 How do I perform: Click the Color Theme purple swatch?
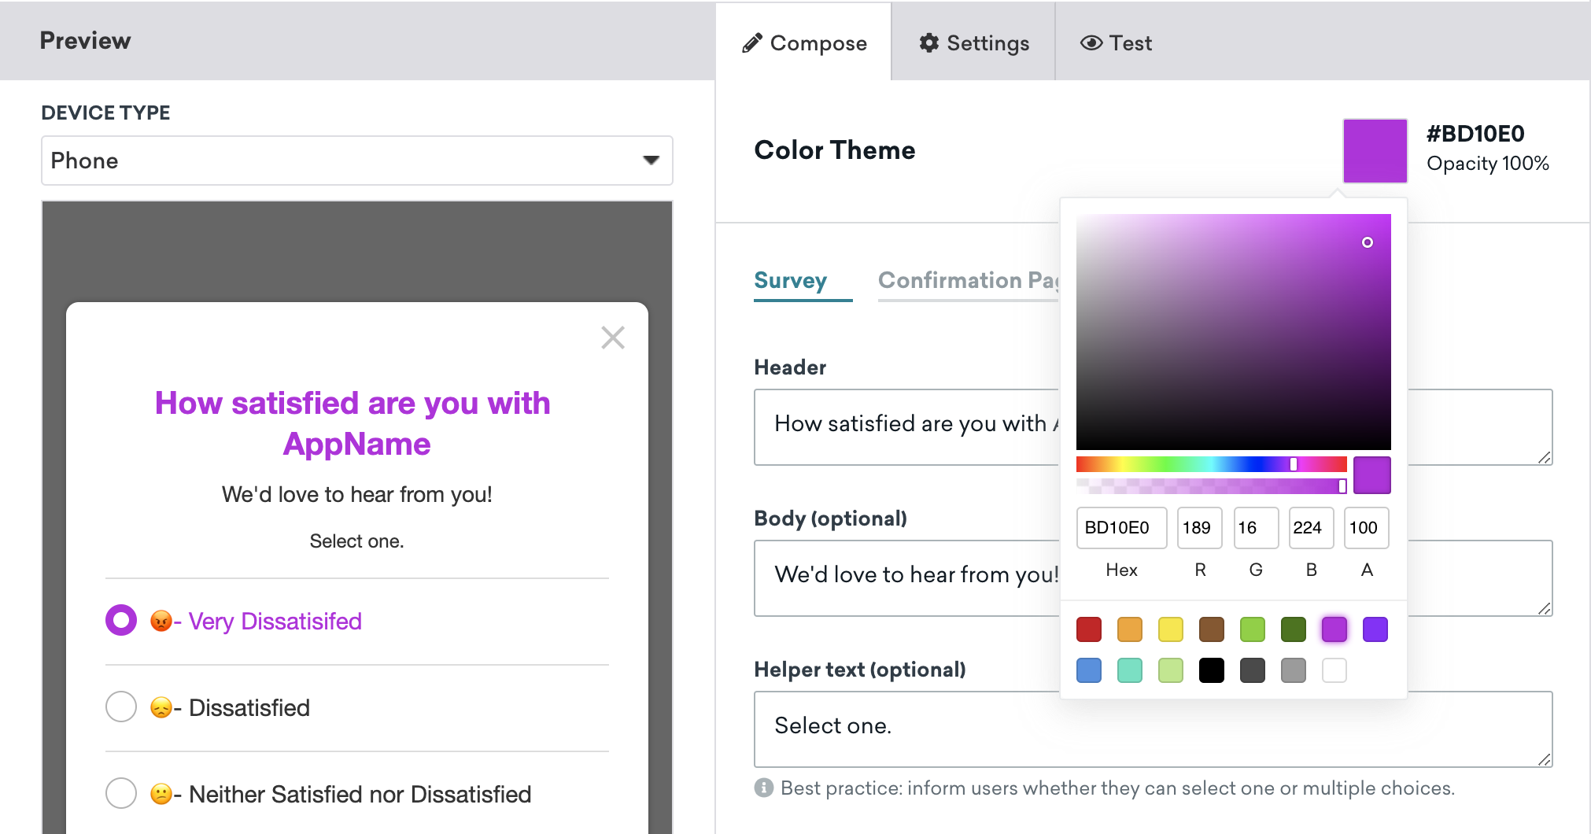pyautogui.click(x=1375, y=151)
